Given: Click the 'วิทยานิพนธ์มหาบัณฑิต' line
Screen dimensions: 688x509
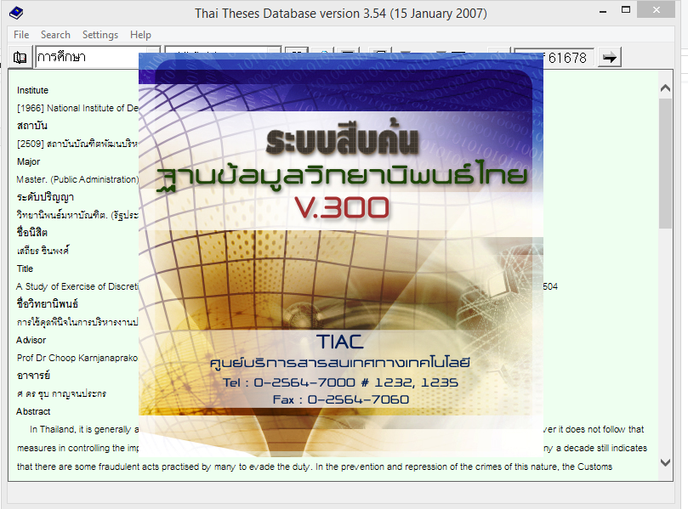Looking at the screenshot, I should pyautogui.click(x=77, y=215).
